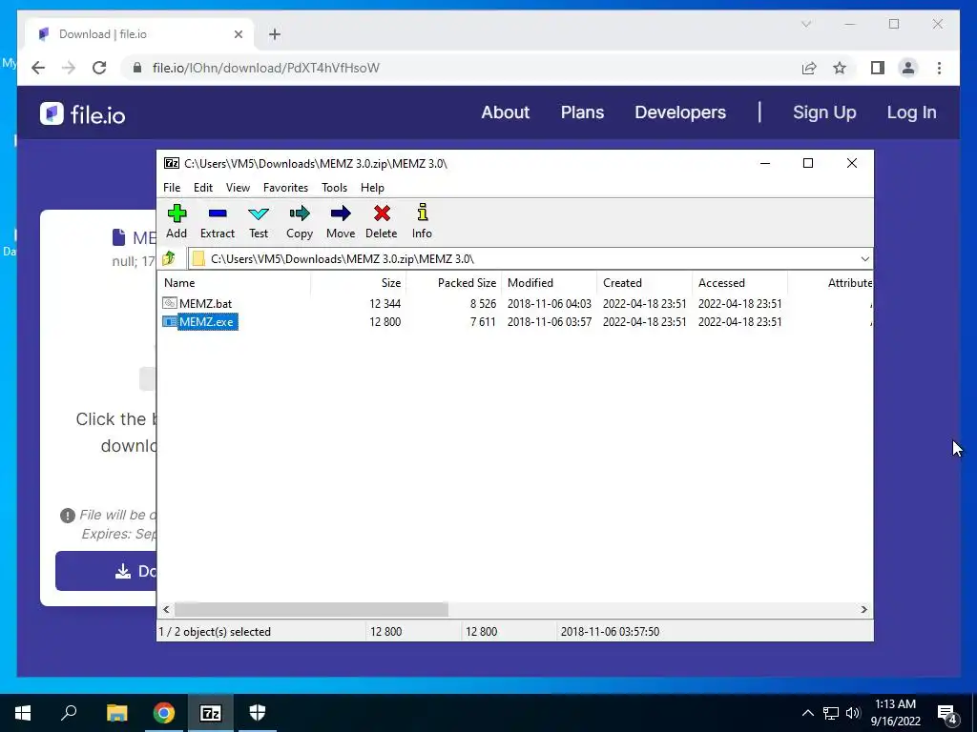The height and width of the screenshot is (732, 977).
Task: Select the MEMZ.bat file name
Action: point(206,304)
